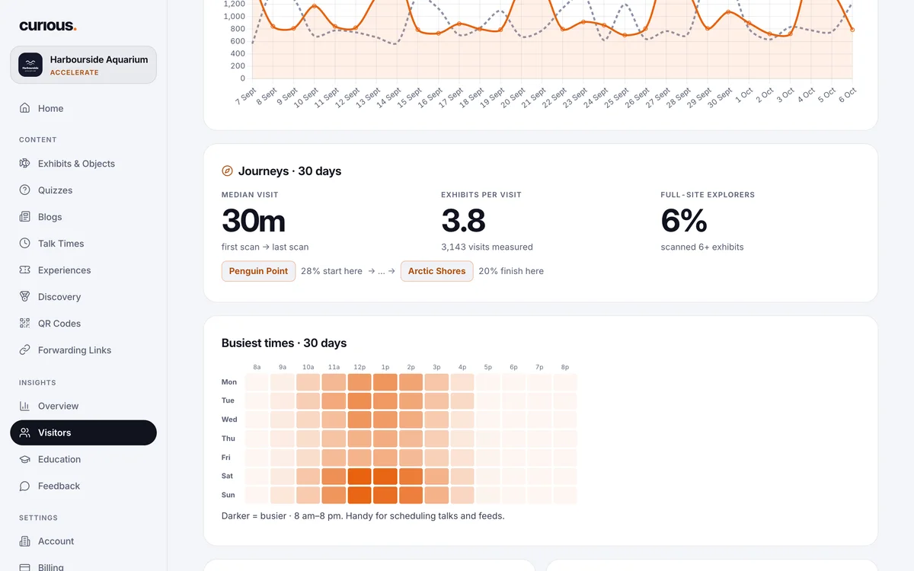Select the "scanned 6+ exhibits" caption
The image size is (914, 571).
(x=702, y=247)
